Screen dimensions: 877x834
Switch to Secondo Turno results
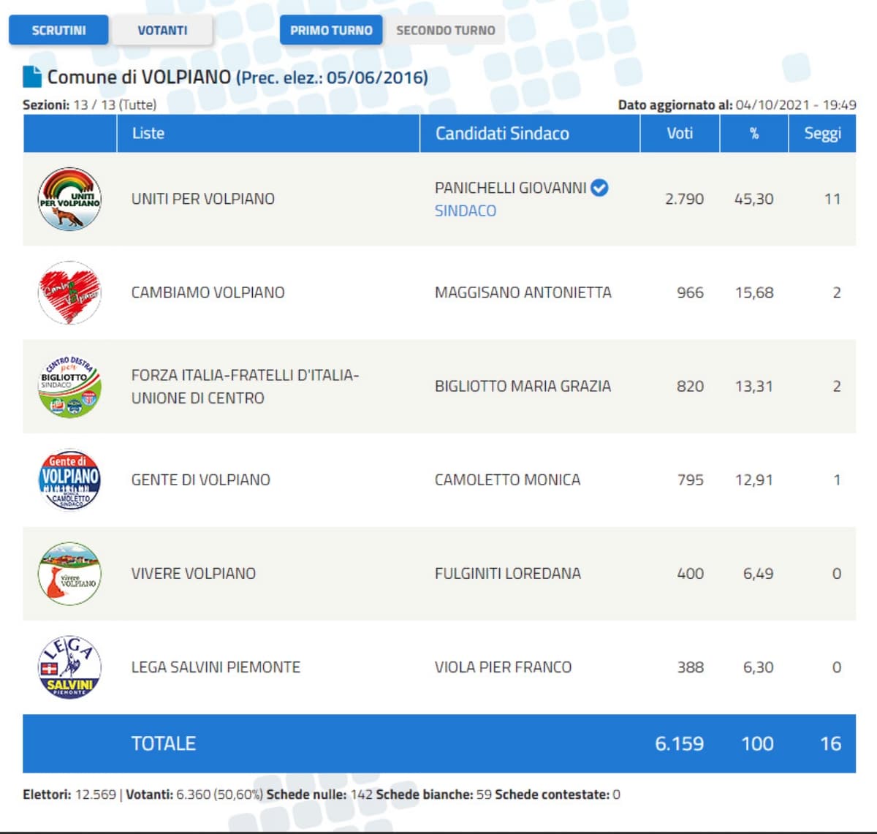(x=445, y=30)
